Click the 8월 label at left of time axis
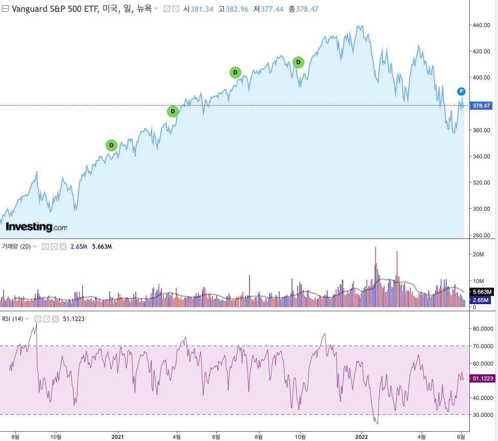 click(x=15, y=437)
